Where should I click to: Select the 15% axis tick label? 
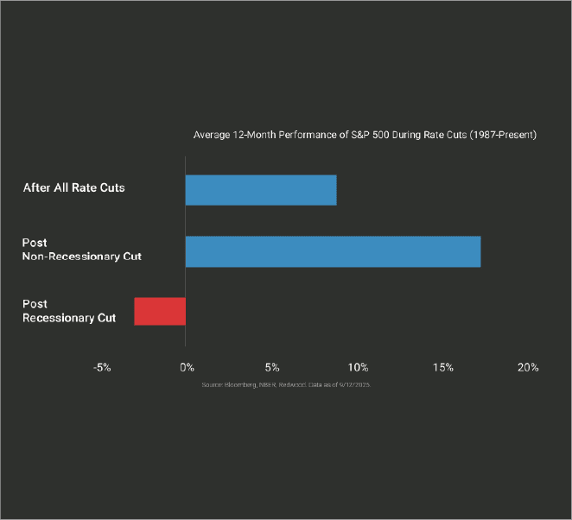442,367
